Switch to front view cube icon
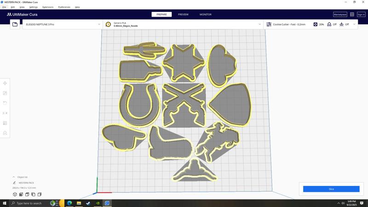368x207 pixels. click(x=21, y=194)
